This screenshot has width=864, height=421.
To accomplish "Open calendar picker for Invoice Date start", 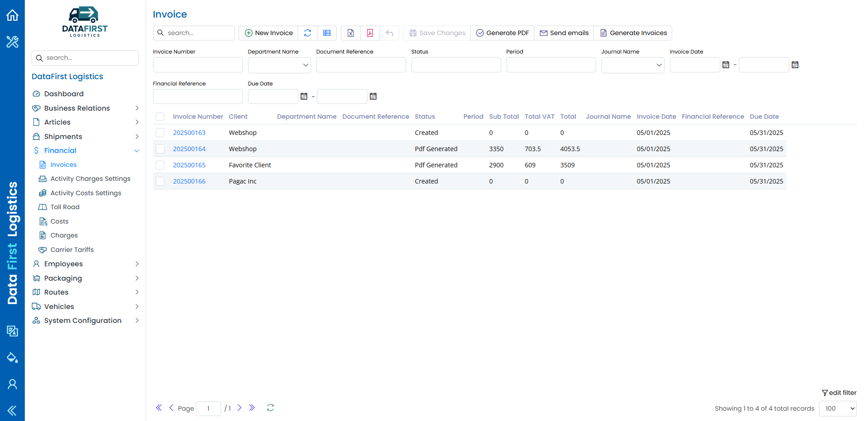I will 726,65.
